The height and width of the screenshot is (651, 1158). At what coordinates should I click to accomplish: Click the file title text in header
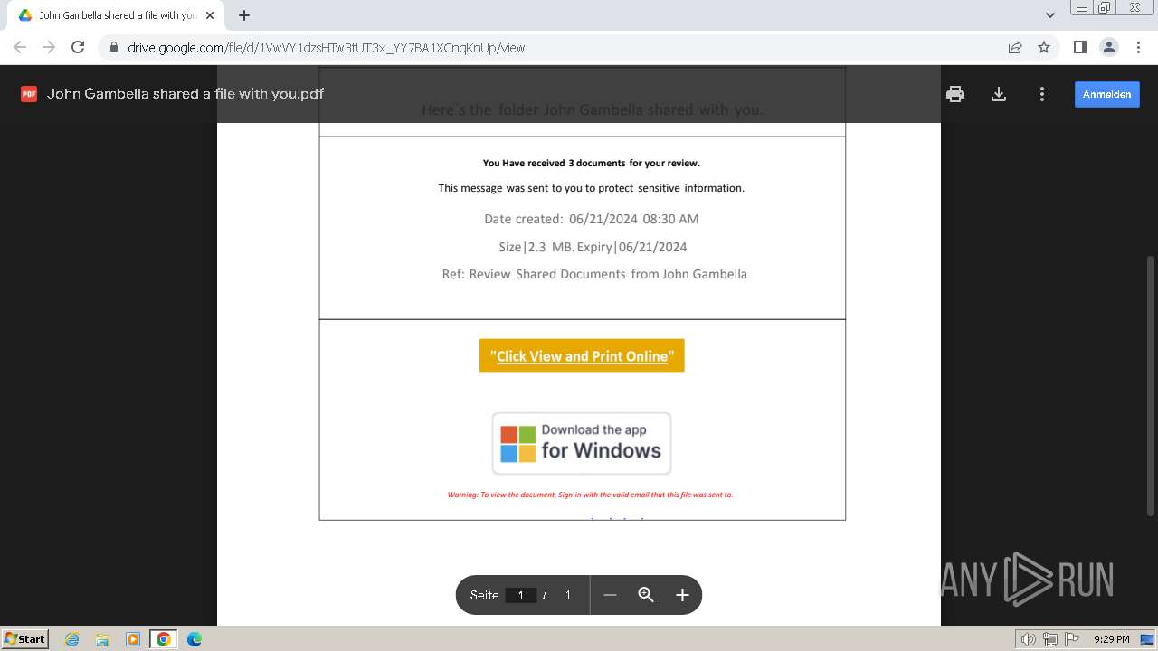[185, 93]
